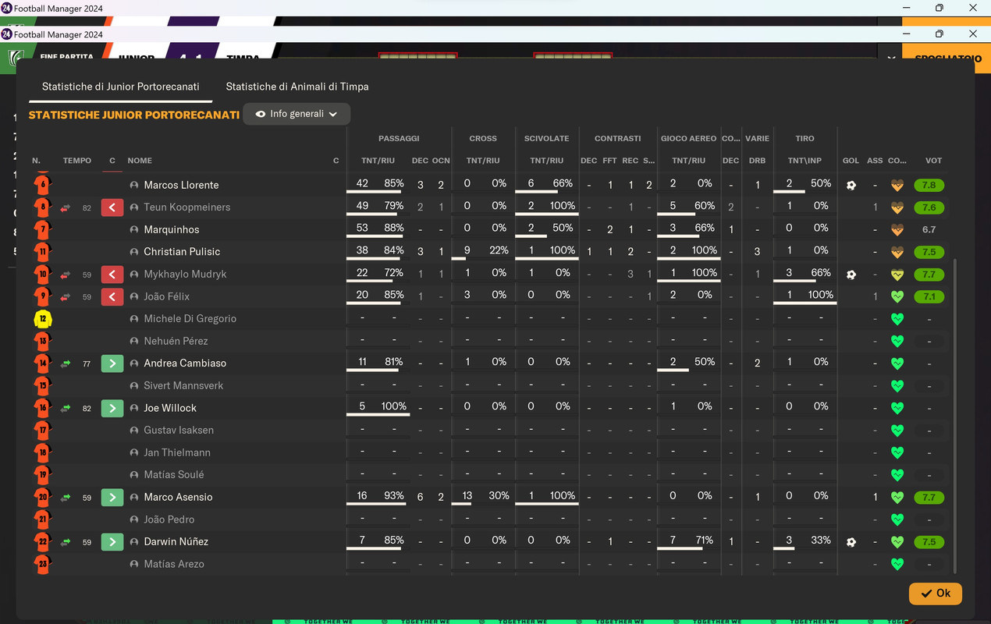Click the goal ball icon for Marcos Llorente

click(x=851, y=186)
